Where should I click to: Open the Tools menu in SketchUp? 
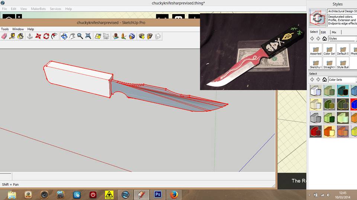[5, 29]
